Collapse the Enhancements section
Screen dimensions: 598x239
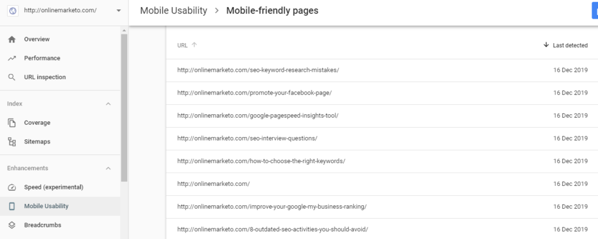tap(108, 168)
